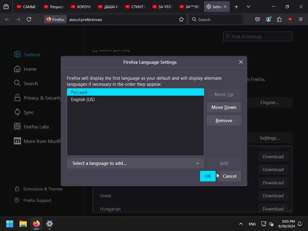Open Home settings category
Screen dimensions: 308x231
[x=25, y=69]
